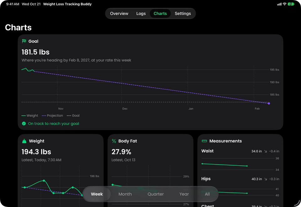Click the Wed Oct 21 date

31,4
